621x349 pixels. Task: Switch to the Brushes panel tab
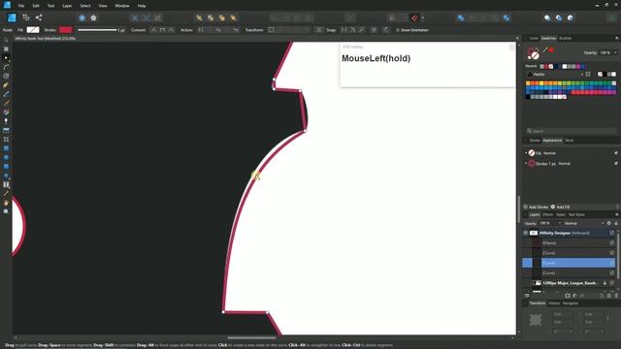565,39
